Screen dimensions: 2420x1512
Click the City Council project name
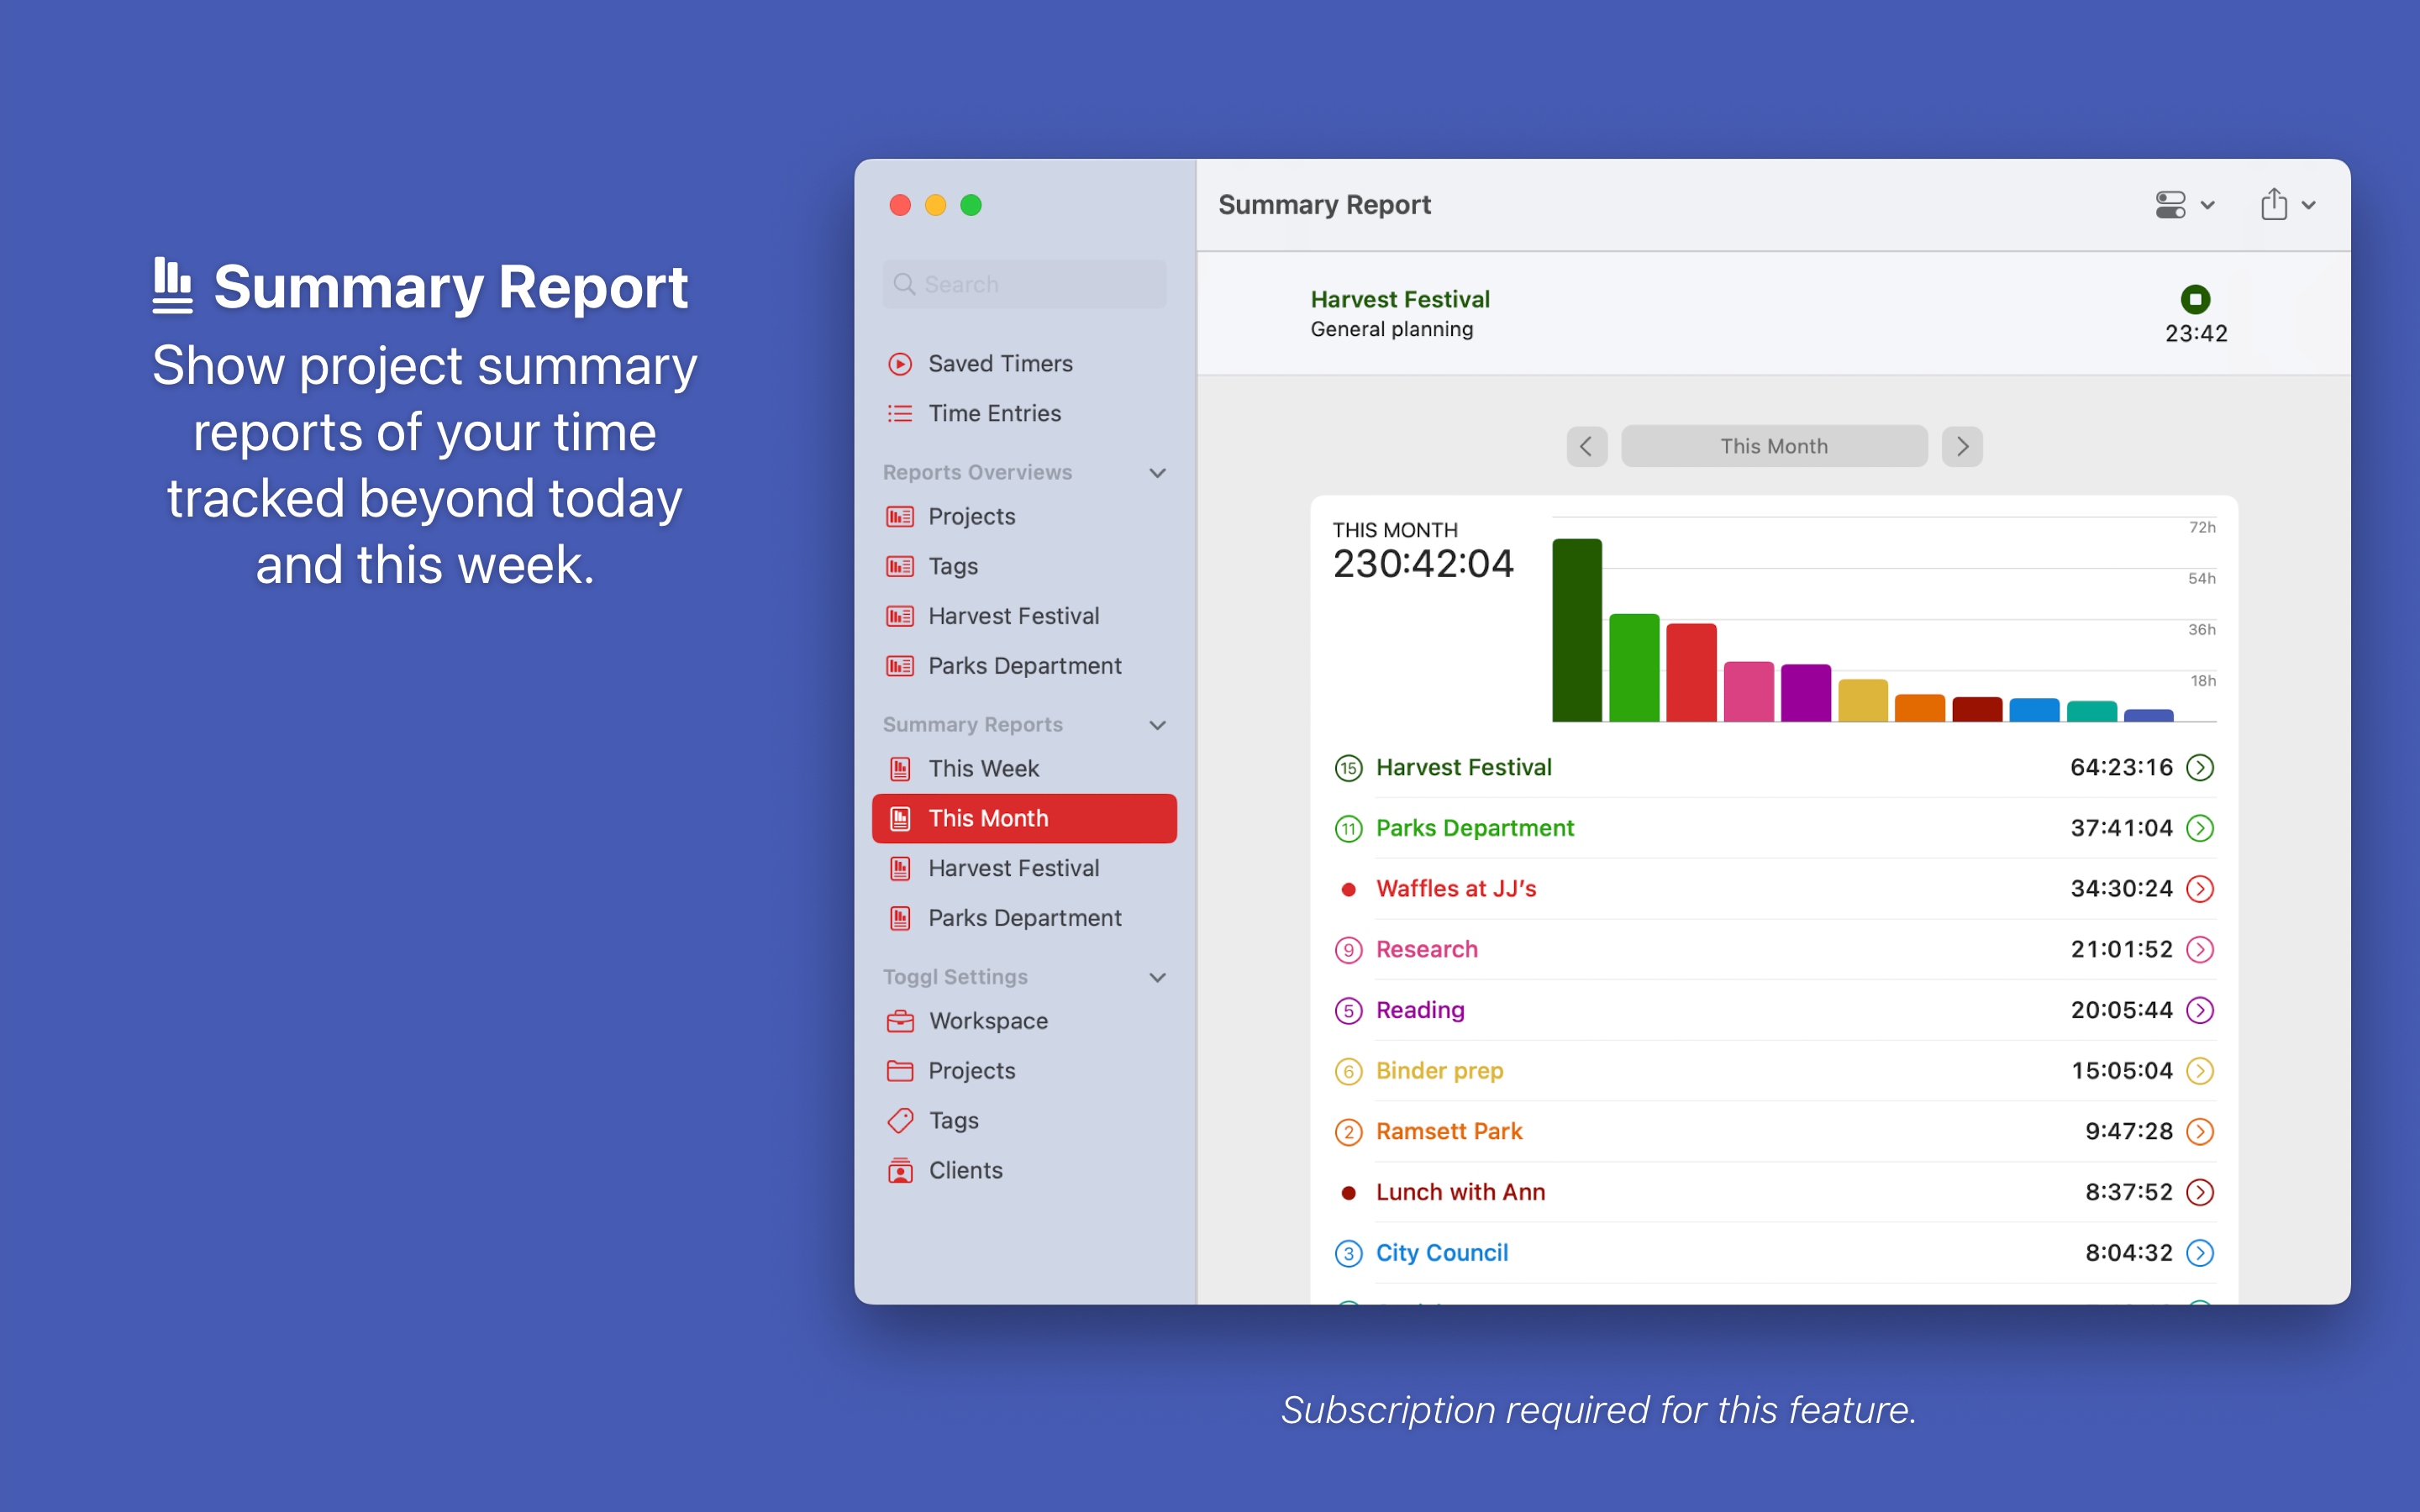(1441, 1253)
